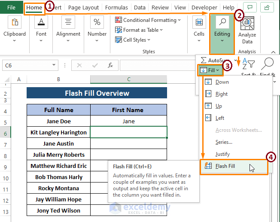Open the Comments speech bubble icon

click(x=250, y=7)
